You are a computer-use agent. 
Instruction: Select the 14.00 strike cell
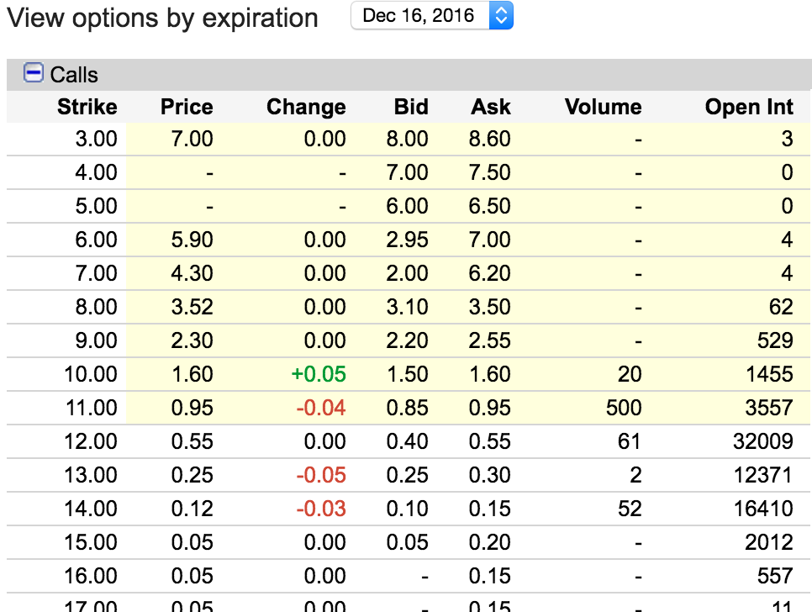(91, 509)
